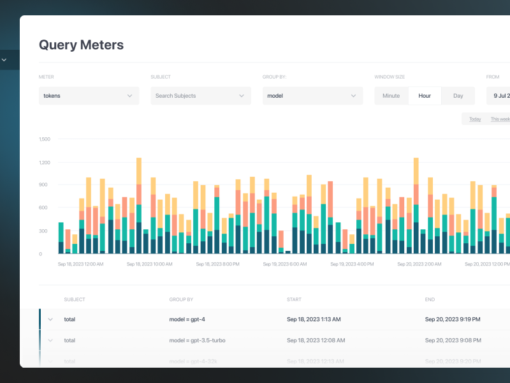Select the Minute window size
510x383 pixels.
coord(391,96)
